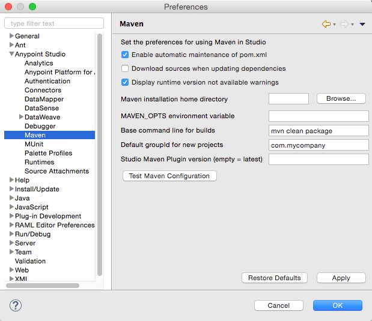Expand the Server tree node

pos(11,243)
